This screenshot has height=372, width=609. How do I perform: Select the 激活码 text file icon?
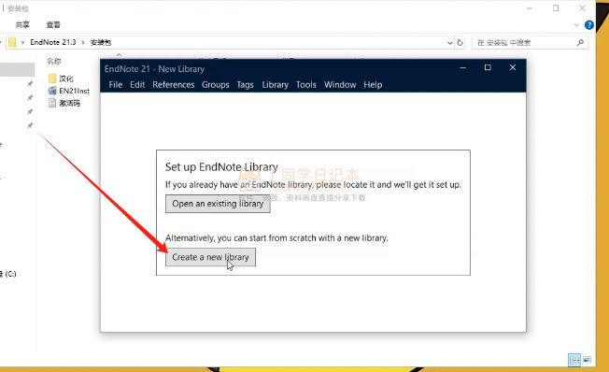52,103
